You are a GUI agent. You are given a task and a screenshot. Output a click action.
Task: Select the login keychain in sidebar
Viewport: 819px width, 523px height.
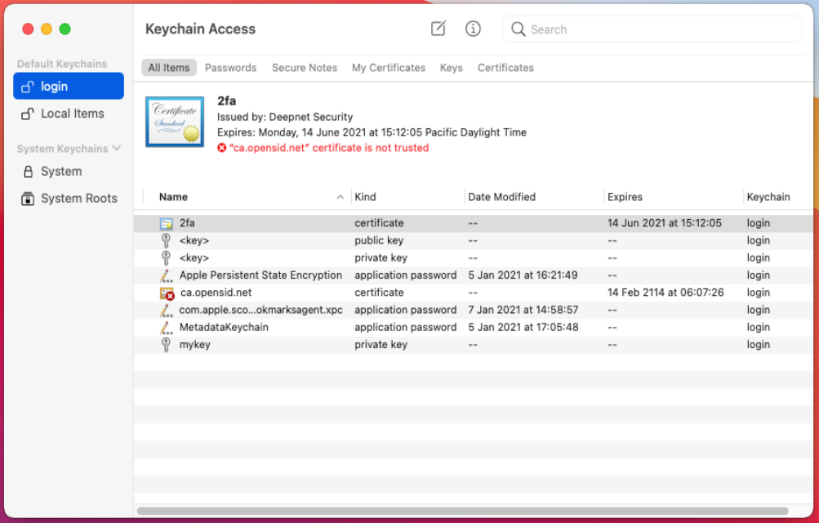pos(69,87)
